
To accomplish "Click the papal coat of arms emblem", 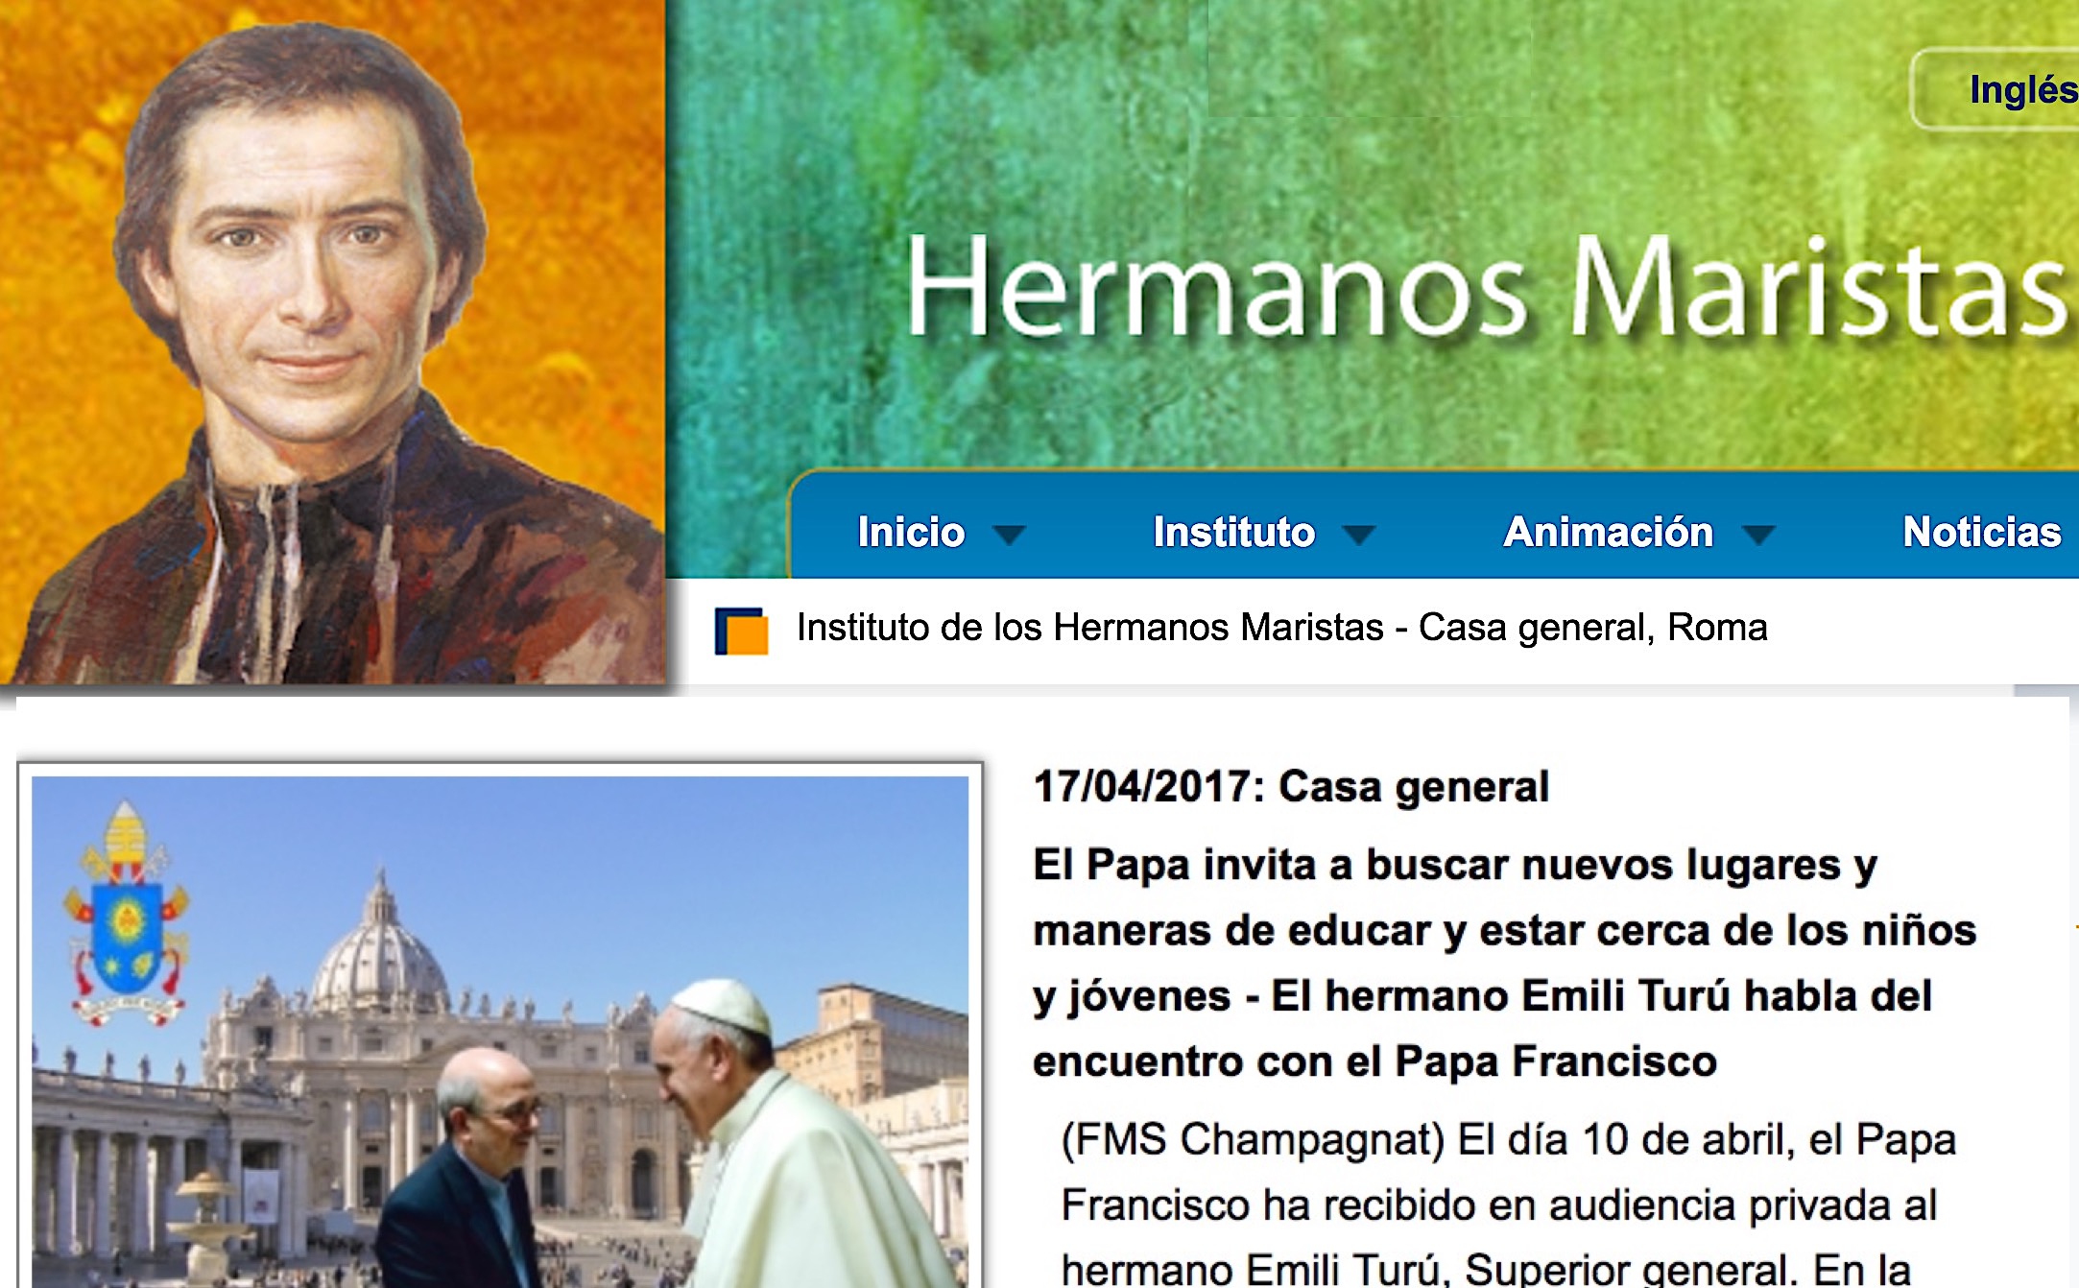I will [126, 916].
